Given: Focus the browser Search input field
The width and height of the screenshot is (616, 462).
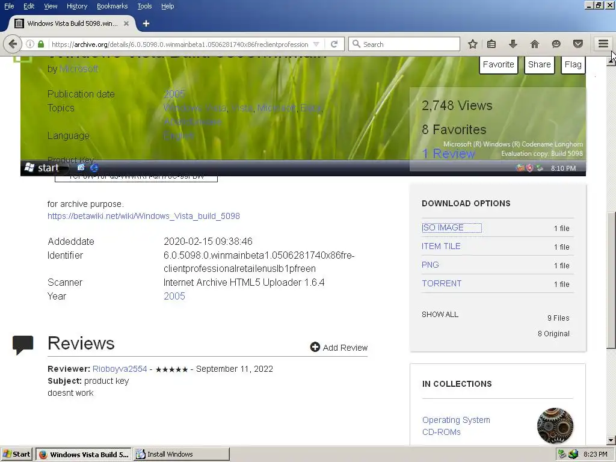Looking at the screenshot, I should 404,44.
